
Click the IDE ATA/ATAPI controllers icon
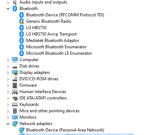pos(15,98)
